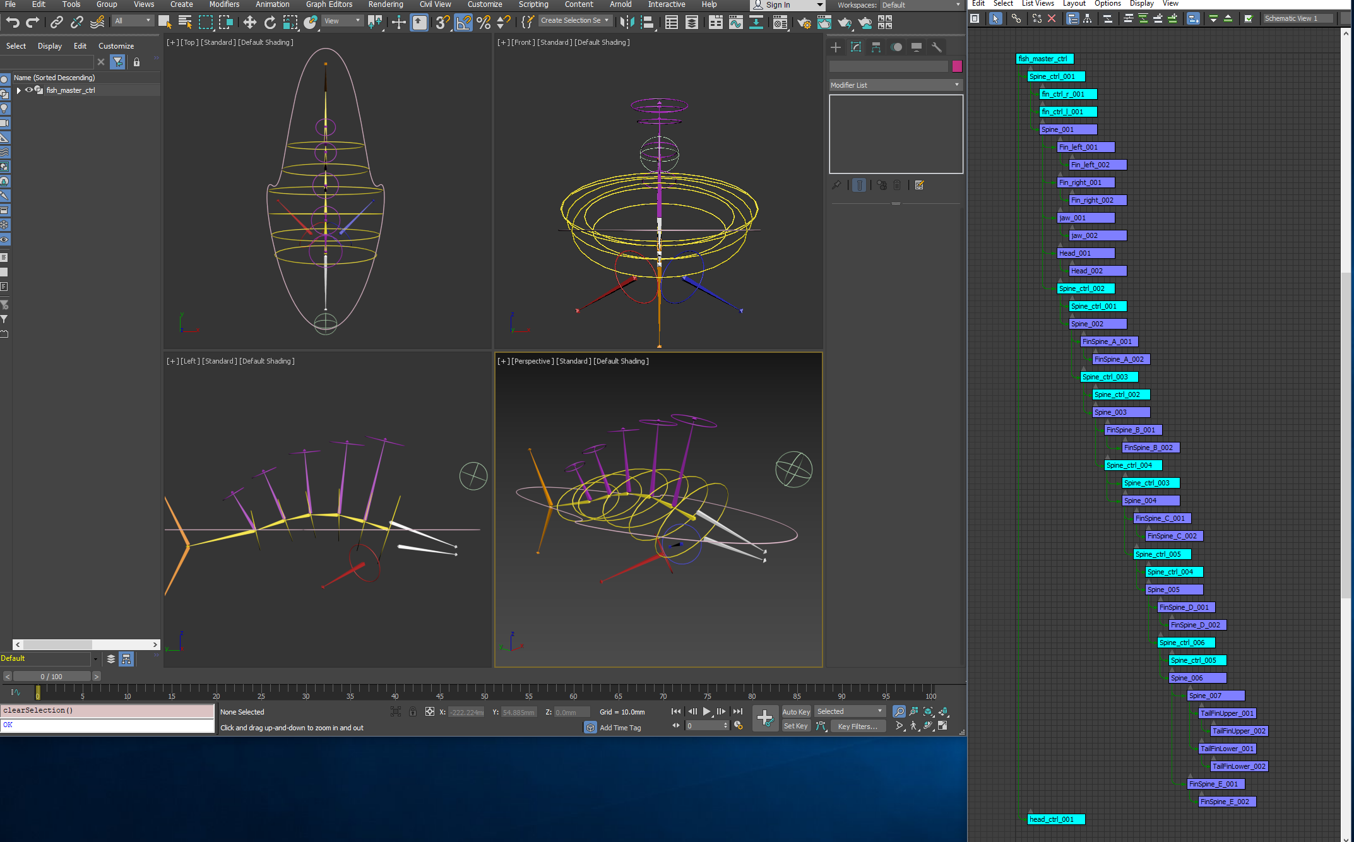Click the pink color swatch in the Schematic View panel

[x=958, y=66]
